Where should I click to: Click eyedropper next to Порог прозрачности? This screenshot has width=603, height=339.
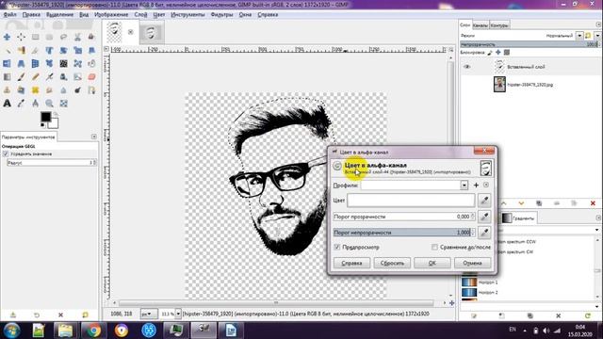click(x=484, y=217)
